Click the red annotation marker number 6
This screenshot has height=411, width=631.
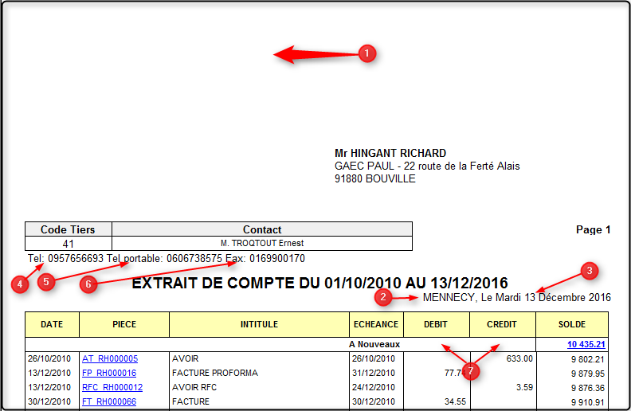[x=88, y=284]
